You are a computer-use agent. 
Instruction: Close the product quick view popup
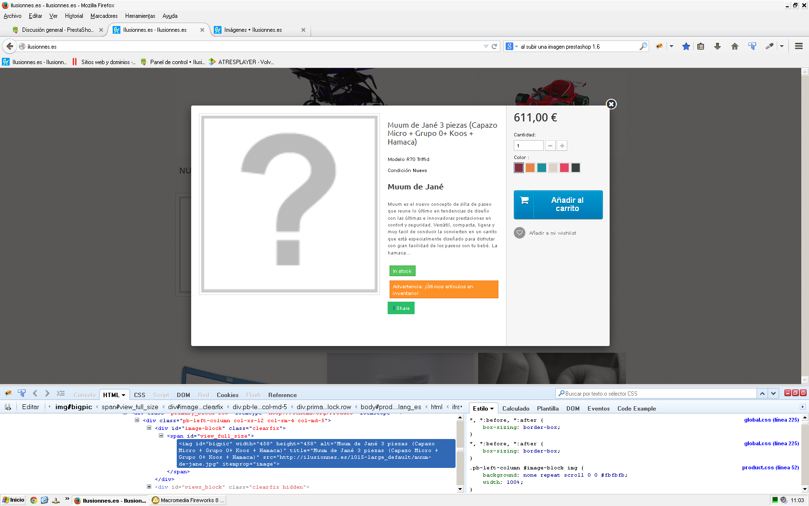[611, 104]
